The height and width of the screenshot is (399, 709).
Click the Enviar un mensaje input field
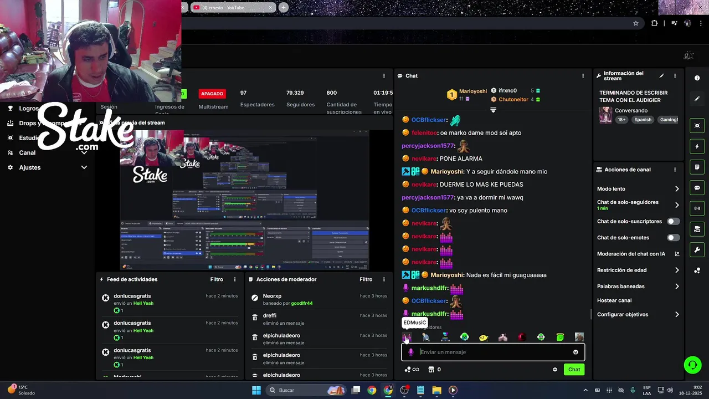click(493, 352)
